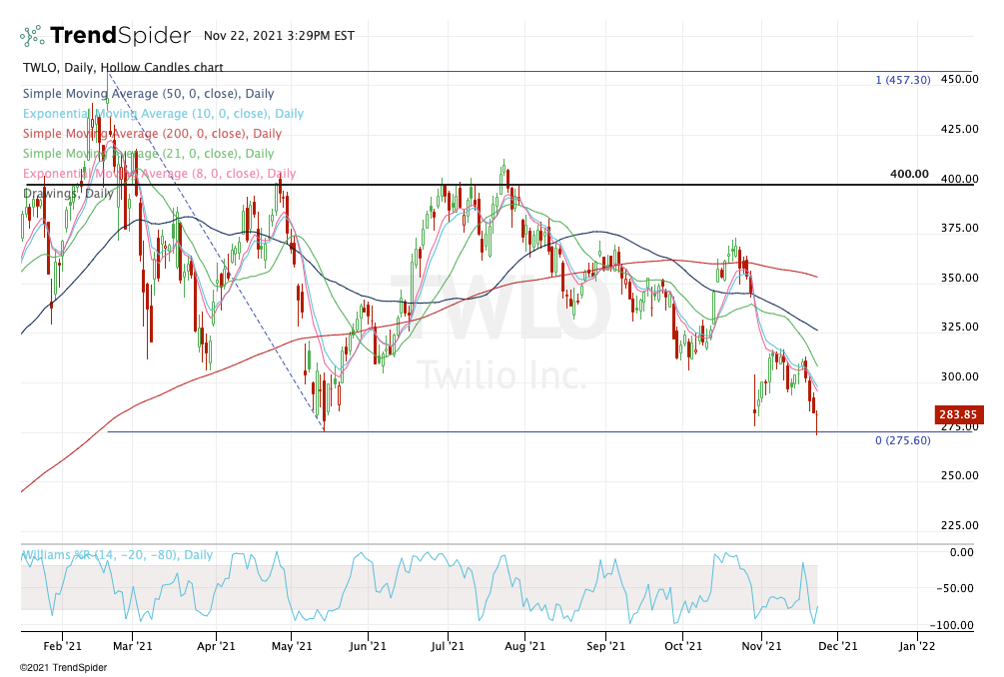1004x677 pixels.
Task: Click the Aug '21 date axis label
Action: coord(524,646)
